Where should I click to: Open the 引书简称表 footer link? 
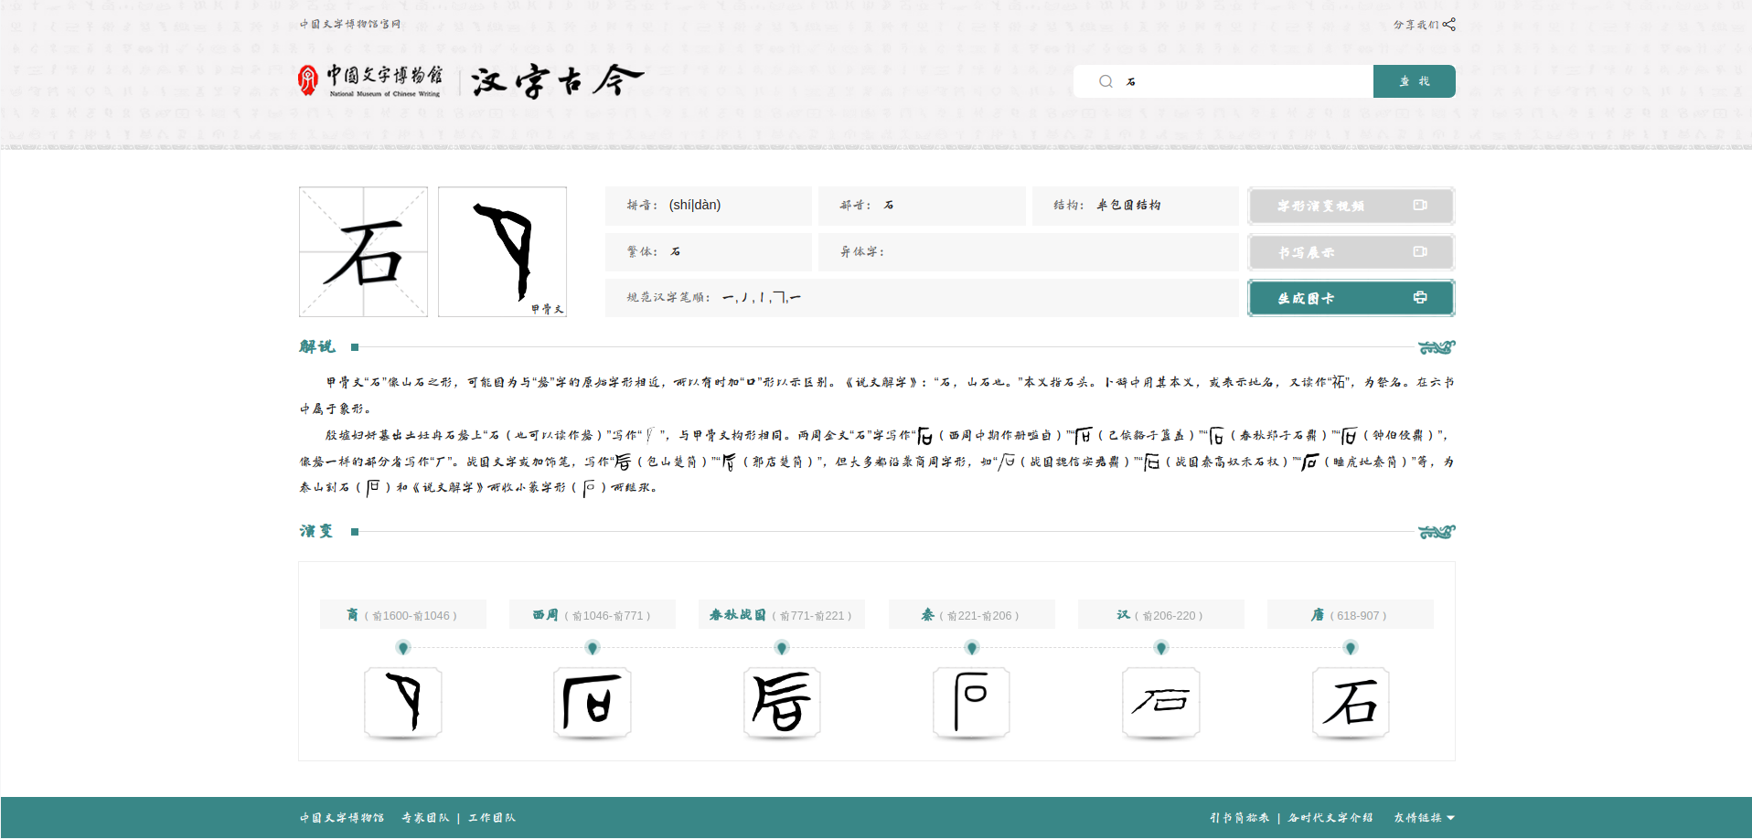pyautogui.click(x=1240, y=817)
